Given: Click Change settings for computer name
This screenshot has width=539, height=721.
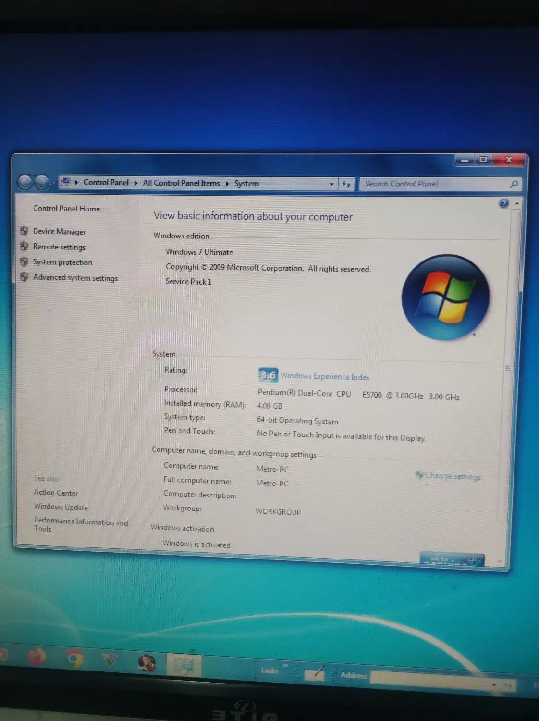Looking at the screenshot, I should [452, 476].
